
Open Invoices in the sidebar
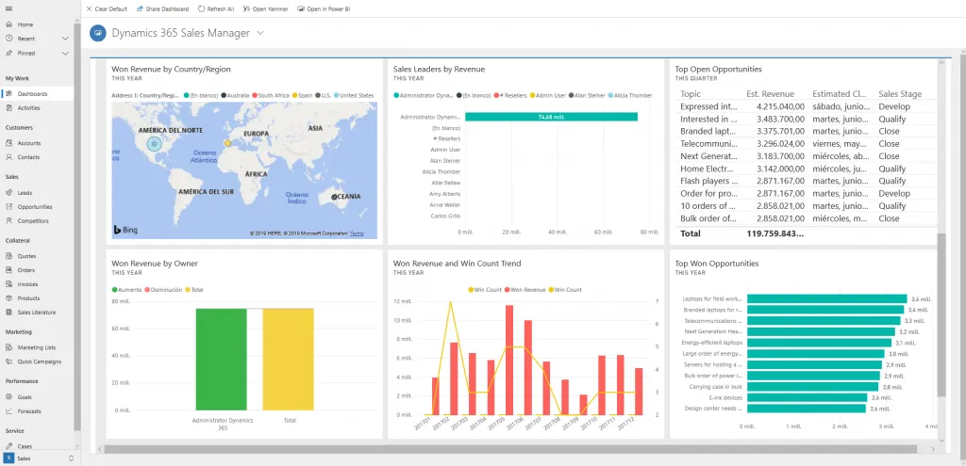click(38, 284)
